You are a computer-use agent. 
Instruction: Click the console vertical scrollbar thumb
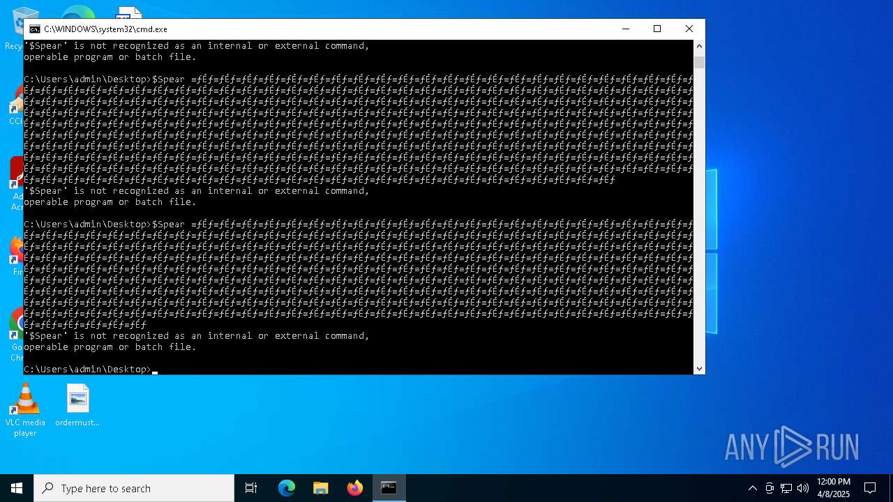coord(699,62)
